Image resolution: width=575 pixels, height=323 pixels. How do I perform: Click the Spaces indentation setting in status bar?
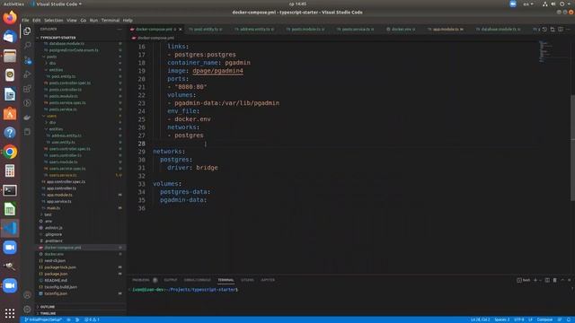501,319
